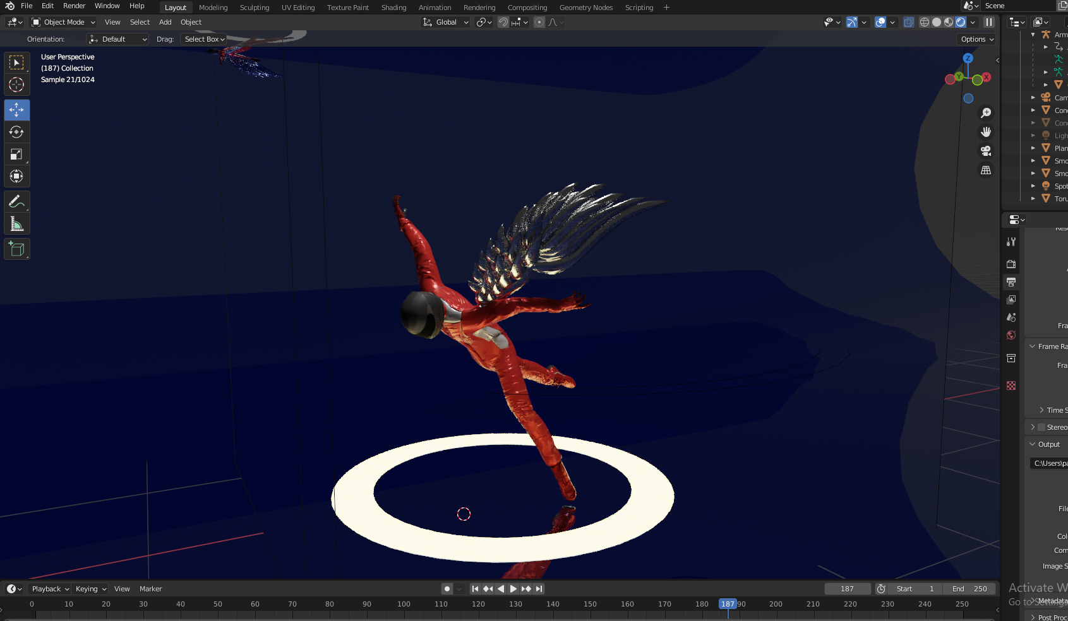This screenshot has height=621, width=1068.
Task: Open the View Layer properties tab
Action: point(1011,299)
